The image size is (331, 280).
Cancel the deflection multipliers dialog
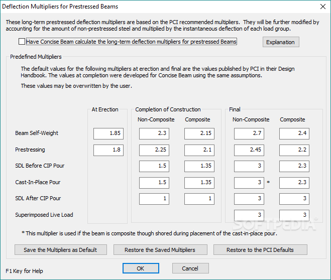[190, 268]
